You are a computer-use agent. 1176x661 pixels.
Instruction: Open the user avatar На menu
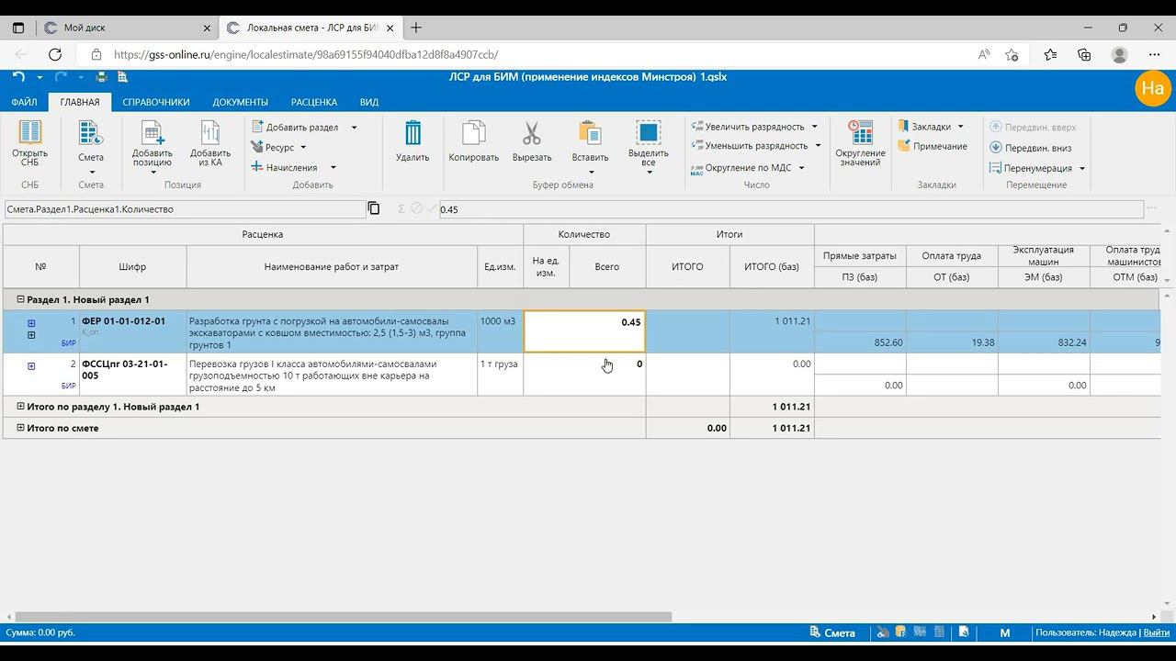pyautogui.click(x=1152, y=88)
